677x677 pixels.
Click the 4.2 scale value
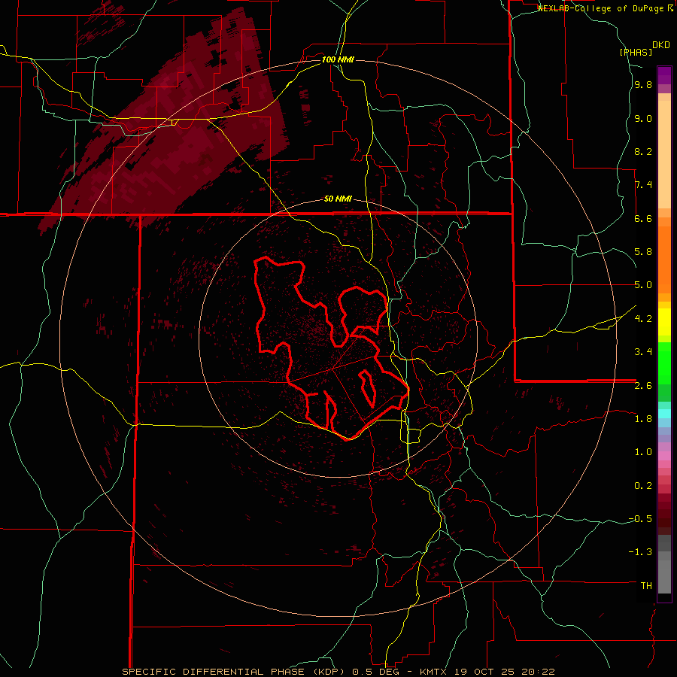point(643,319)
